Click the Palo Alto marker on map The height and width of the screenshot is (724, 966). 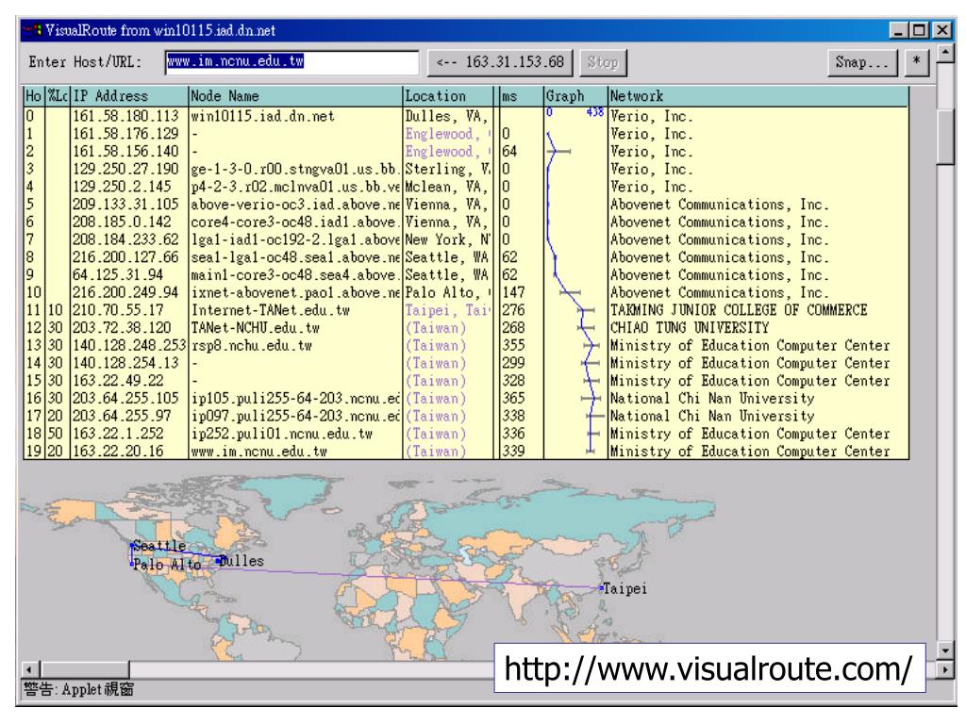(132, 564)
